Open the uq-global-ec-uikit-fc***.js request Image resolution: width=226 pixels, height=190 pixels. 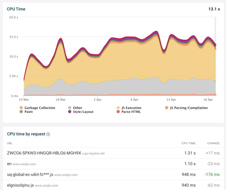coord(113,175)
